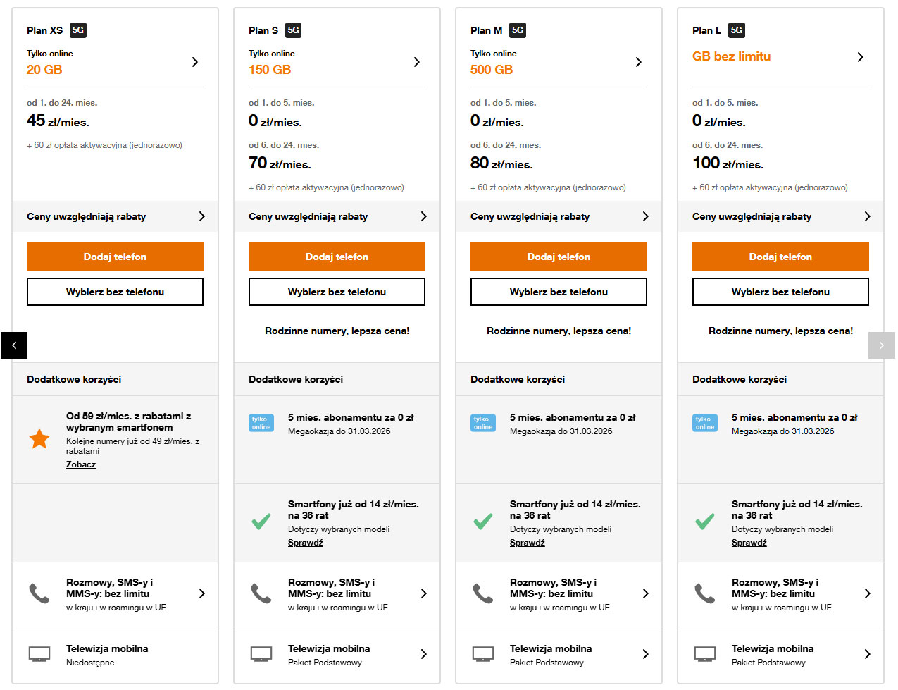Expand 'Ceny uwzględniają rabaty' in Plan S

pyautogui.click(x=423, y=216)
